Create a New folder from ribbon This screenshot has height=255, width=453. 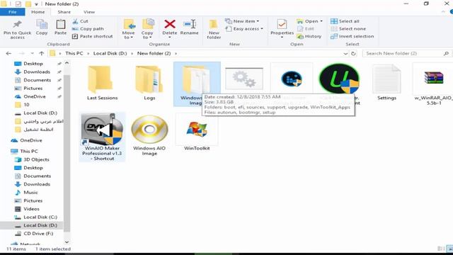click(x=214, y=29)
